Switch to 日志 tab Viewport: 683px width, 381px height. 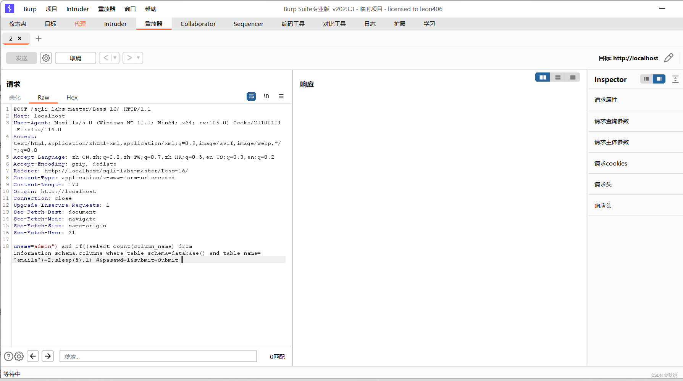pyautogui.click(x=370, y=24)
